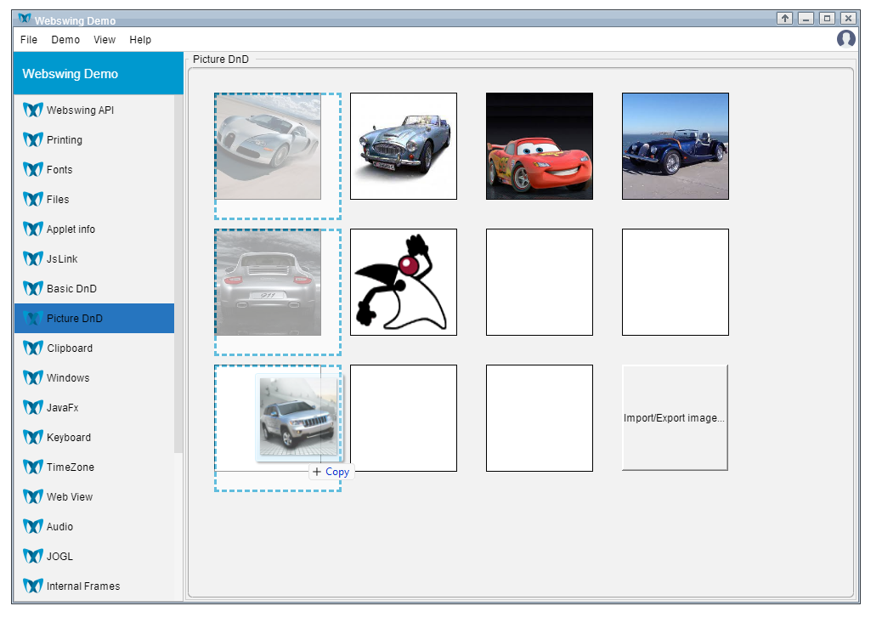Click the butterfly icon beside Internal Frames
Screen dimensions: 882x623
pyautogui.click(x=33, y=586)
